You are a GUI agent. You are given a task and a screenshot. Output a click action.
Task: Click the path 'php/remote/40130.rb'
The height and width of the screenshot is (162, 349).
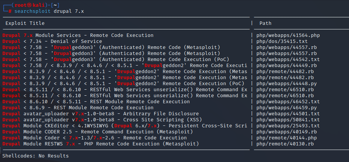pos(285,144)
